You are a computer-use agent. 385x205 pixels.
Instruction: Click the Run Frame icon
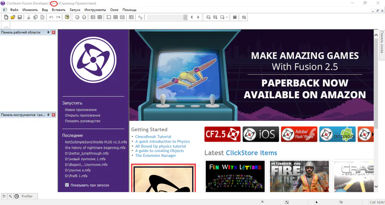222,17
